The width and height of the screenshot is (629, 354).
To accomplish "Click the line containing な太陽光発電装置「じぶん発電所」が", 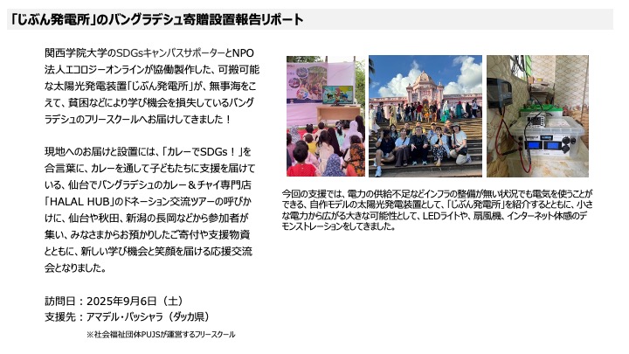I will coord(150,86).
